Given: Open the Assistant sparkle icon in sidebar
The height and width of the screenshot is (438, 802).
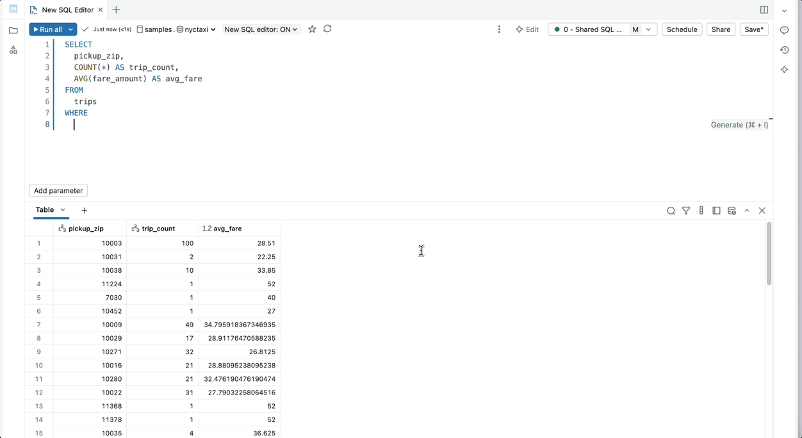Looking at the screenshot, I should click(x=784, y=70).
